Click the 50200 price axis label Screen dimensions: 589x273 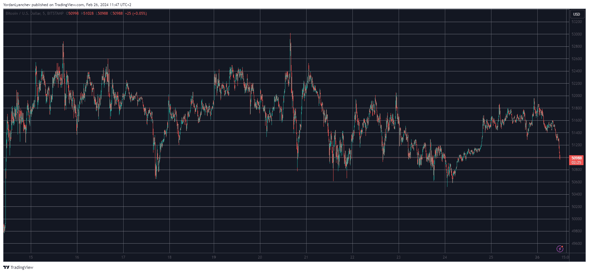(576, 207)
